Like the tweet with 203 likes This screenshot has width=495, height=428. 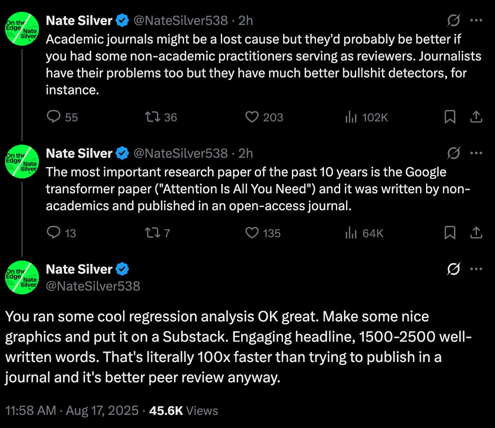[252, 117]
